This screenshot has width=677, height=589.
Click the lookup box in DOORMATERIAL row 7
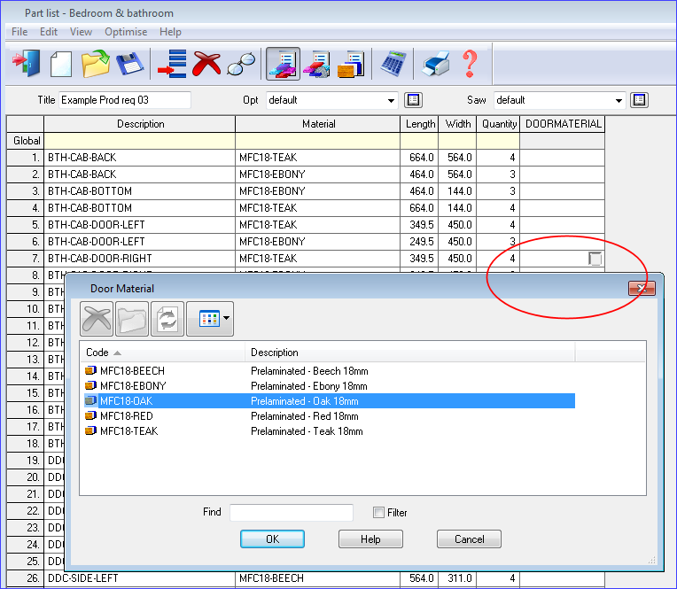click(595, 259)
